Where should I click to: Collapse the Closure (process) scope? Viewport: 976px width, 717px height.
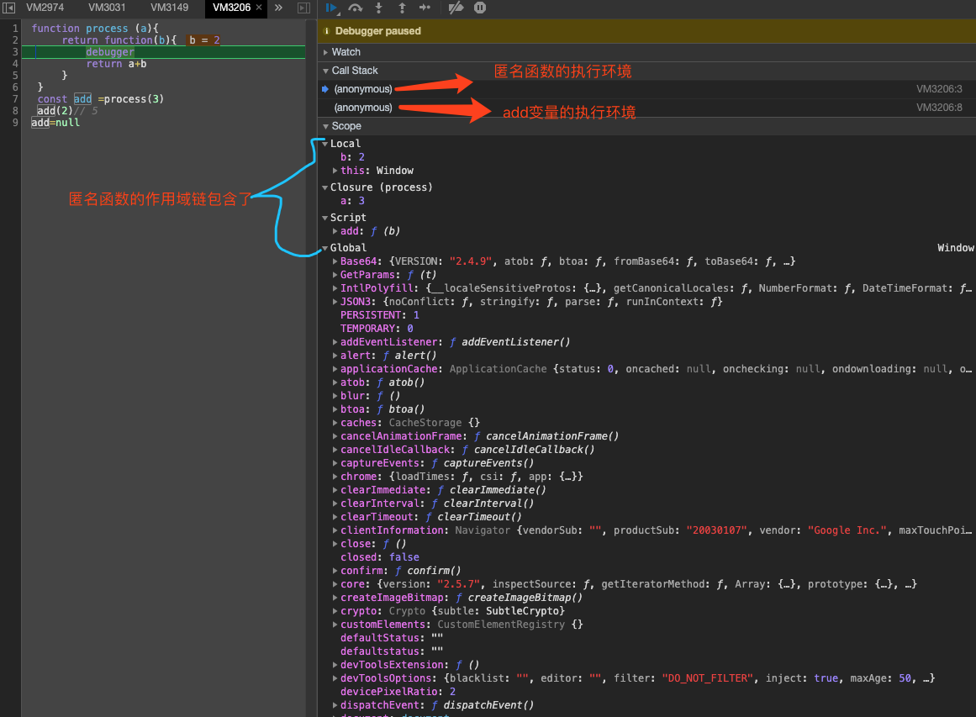pyautogui.click(x=325, y=187)
